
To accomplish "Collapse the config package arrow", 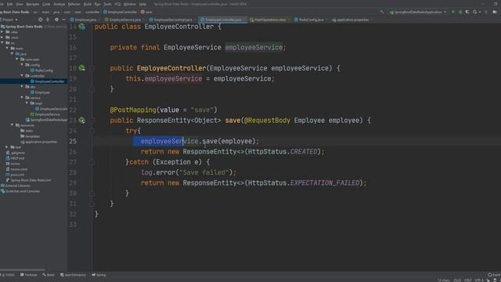I will [22, 64].
